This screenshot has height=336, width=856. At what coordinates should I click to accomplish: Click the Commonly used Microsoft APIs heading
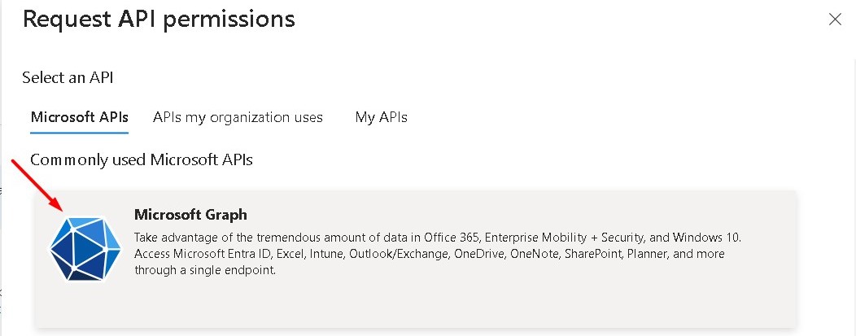(x=142, y=159)
